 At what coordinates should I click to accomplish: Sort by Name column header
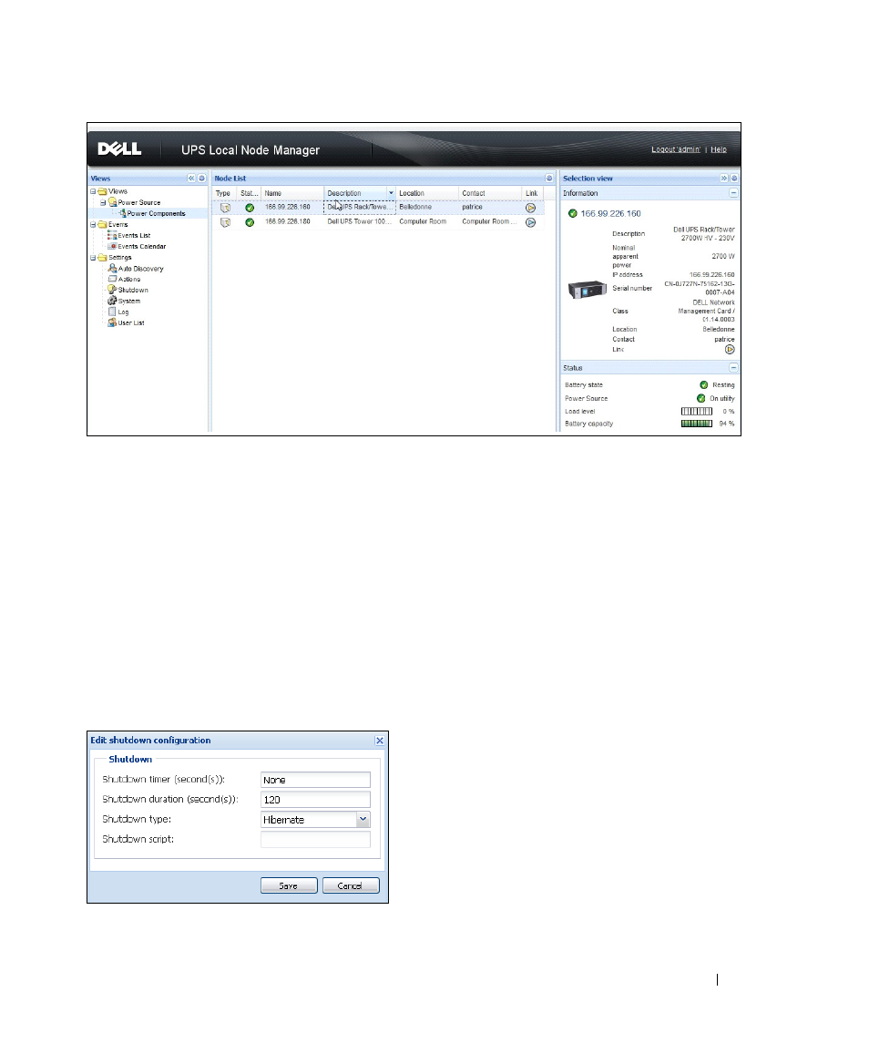point(292,193)
